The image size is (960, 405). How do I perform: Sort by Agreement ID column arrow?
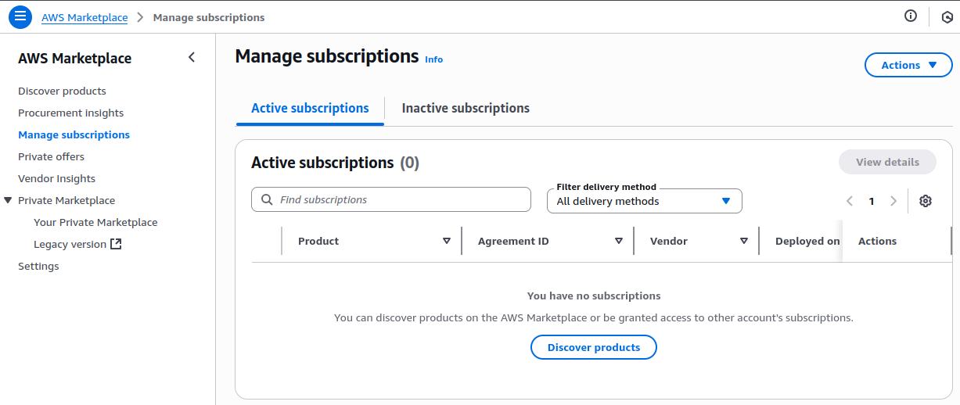(x=619, y=241)
